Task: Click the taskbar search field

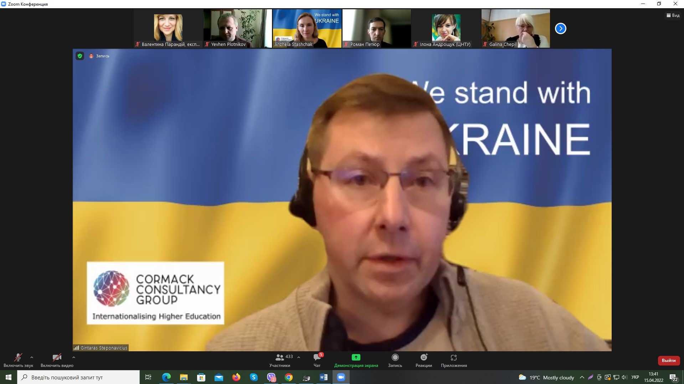Action: 78,377
